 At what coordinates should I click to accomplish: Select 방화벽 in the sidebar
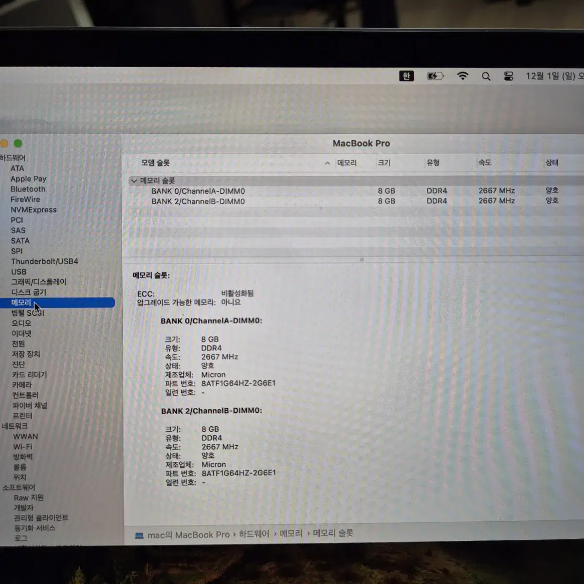tap(23, 457)
